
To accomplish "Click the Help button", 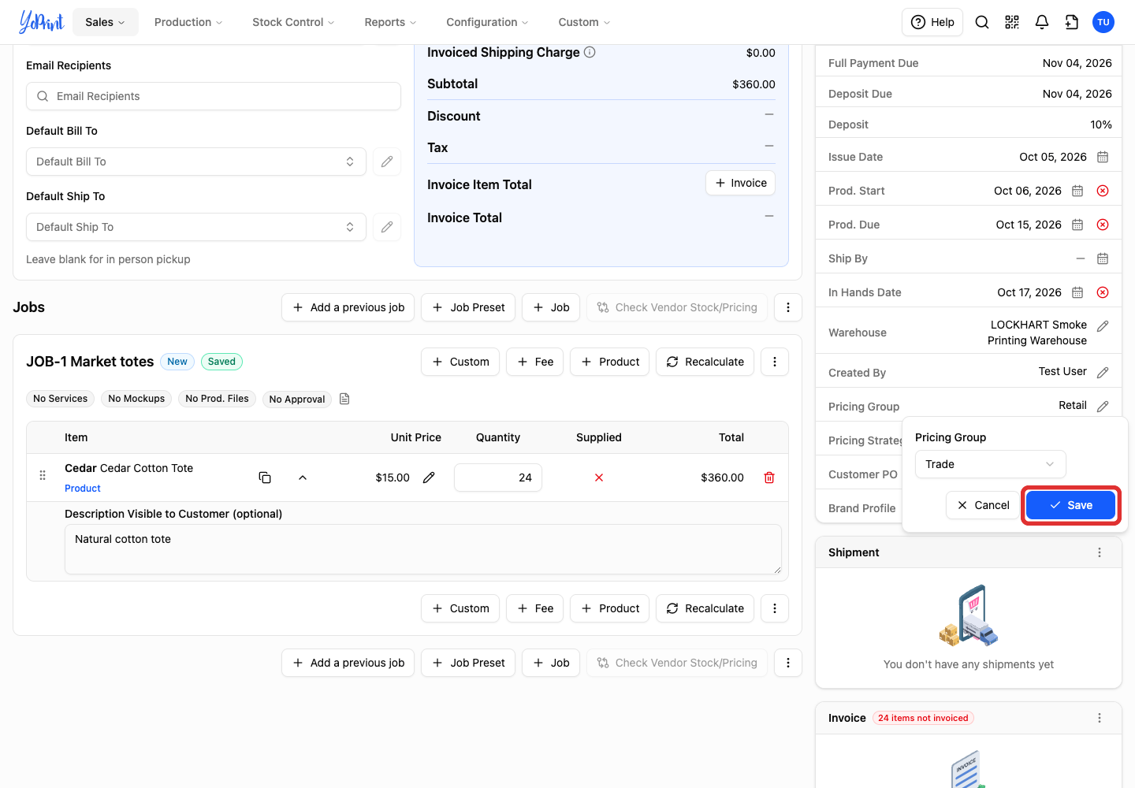I will 932,22.
